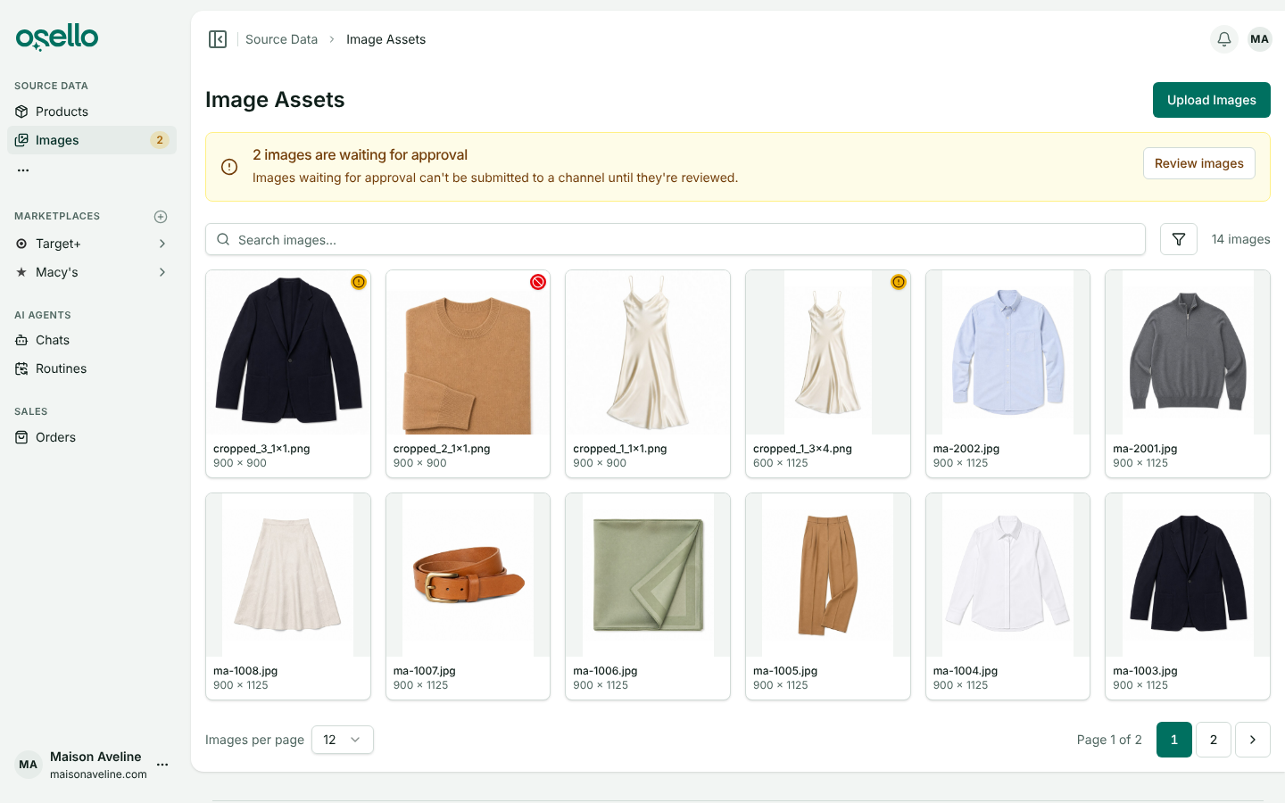Click the Osello logo

coord(57,37)
